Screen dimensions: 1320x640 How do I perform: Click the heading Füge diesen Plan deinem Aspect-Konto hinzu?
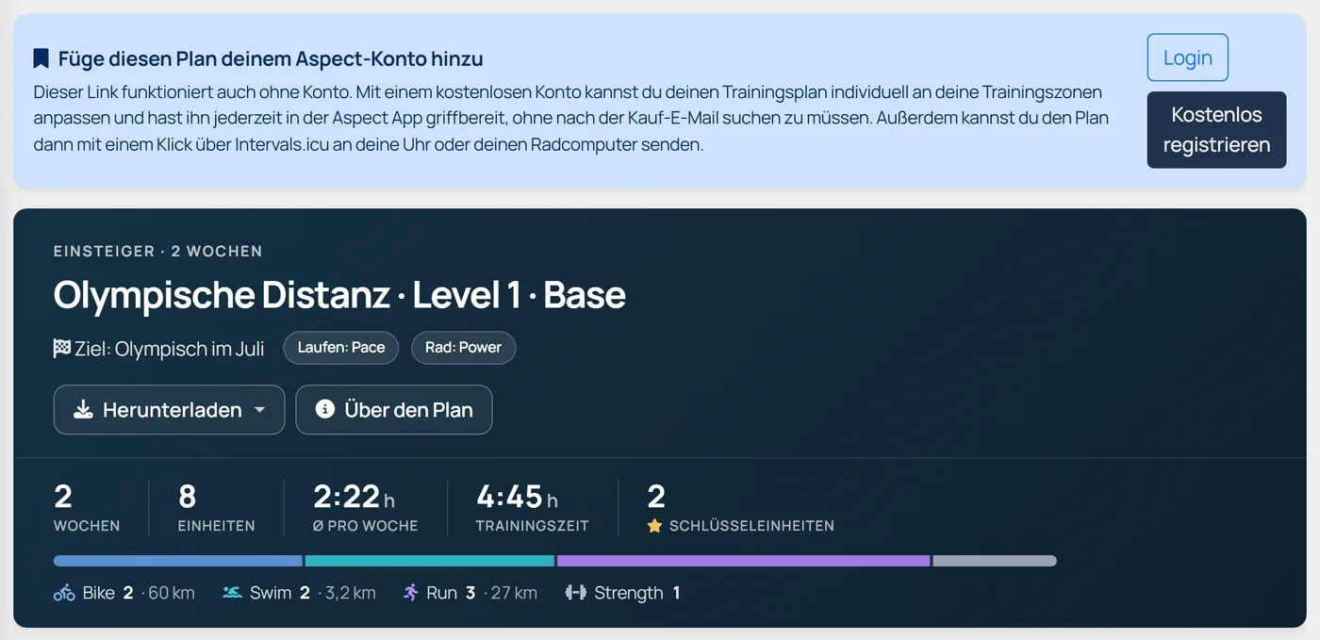click(x=271, y=58)
